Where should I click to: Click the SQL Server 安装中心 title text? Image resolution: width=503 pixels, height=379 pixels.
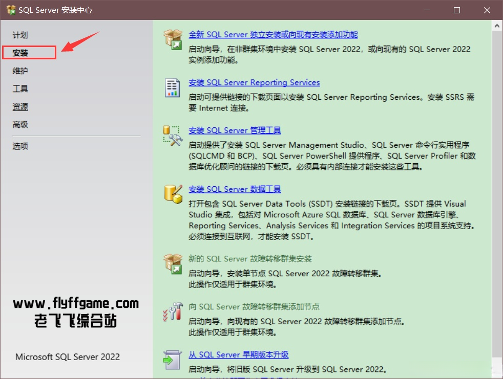click(55, 10)
